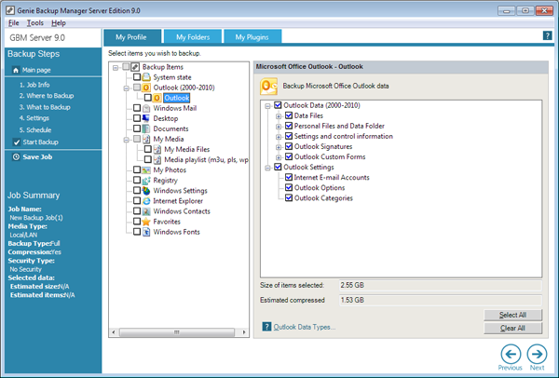The image size is (559, 378).
Task: Click the Next arrow icon
Action: point(537,354)
